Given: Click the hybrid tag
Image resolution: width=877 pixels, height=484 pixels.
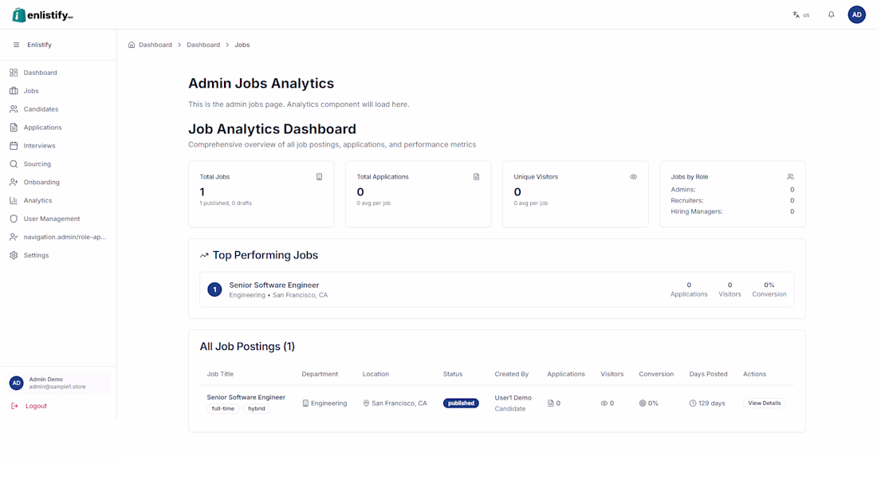Looking at the screenshot, I should [x=257, y=408].
